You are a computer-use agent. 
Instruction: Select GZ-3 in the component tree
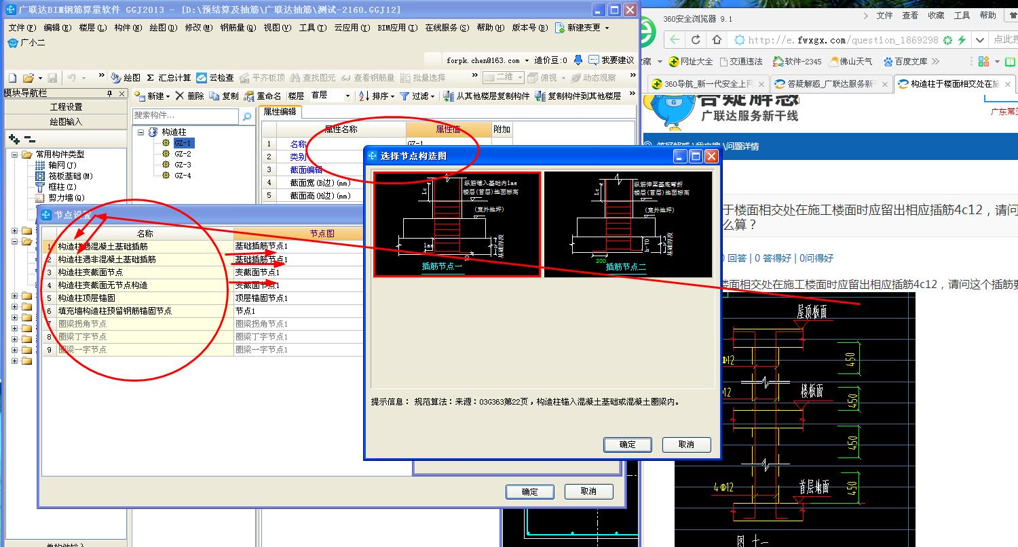coord(183,165)
